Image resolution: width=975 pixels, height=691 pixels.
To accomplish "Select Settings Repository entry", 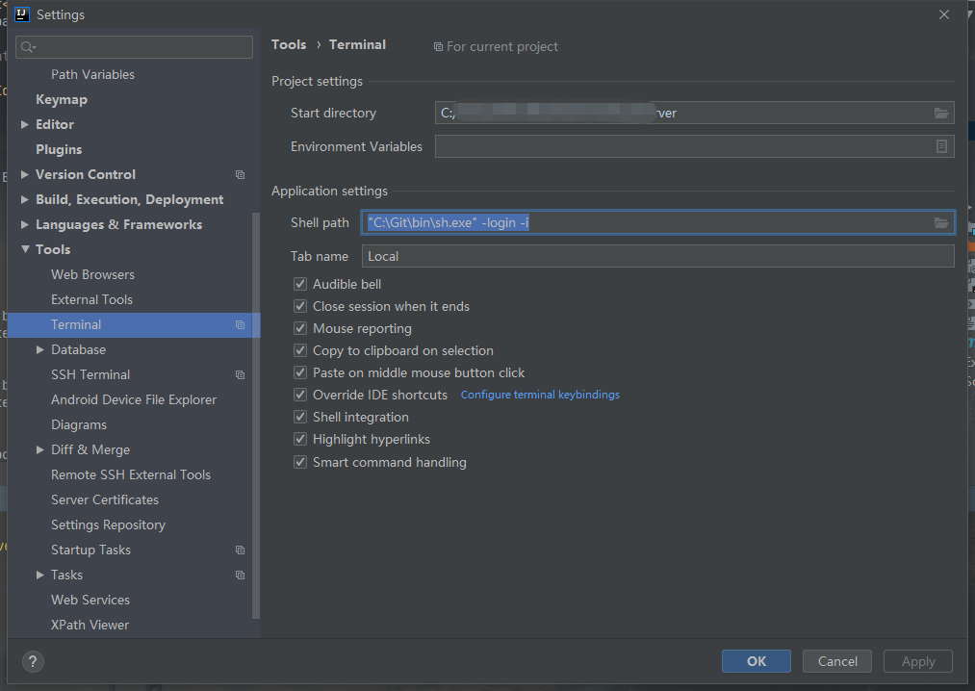I will pos(108,525).
